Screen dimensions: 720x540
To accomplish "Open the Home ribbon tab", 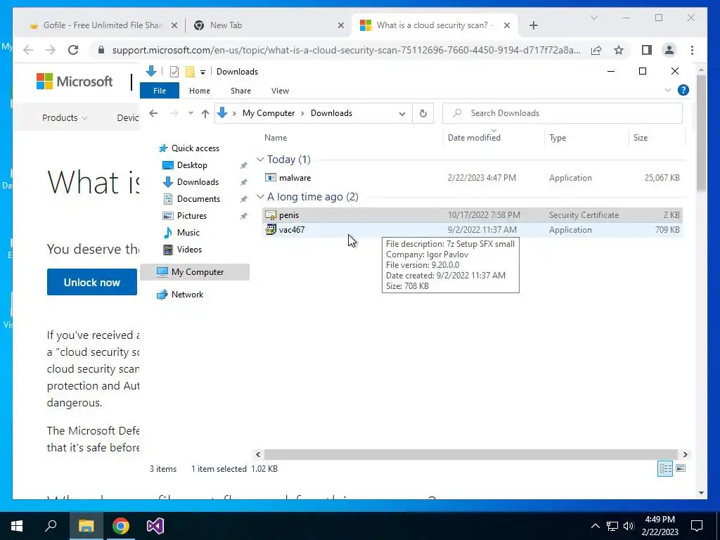I will tap(199, 91).
